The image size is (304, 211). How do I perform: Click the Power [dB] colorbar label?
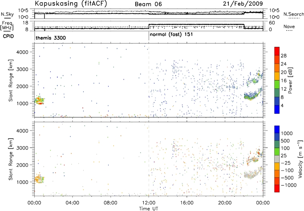coord(290,80)
